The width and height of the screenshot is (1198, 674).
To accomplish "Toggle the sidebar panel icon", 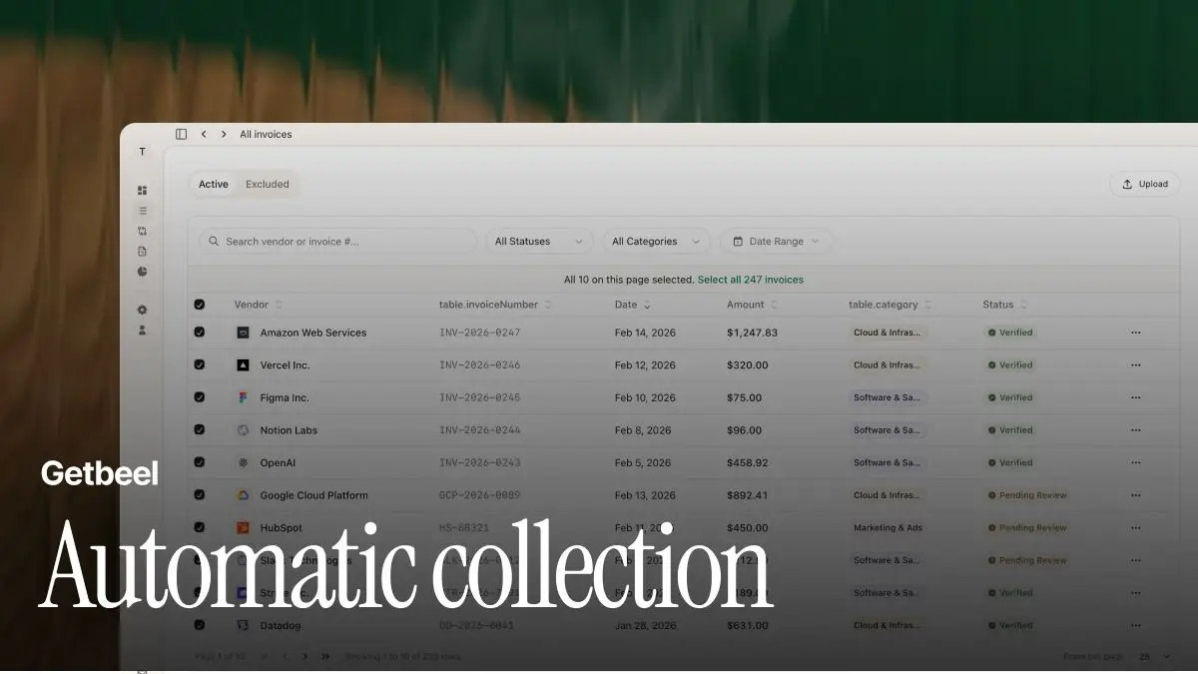I will tap(181, 134).
